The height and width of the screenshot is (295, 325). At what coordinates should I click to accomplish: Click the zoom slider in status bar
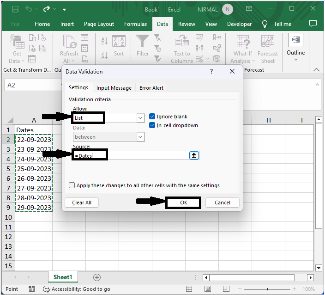pyautogui.click(x=267, y=289)
